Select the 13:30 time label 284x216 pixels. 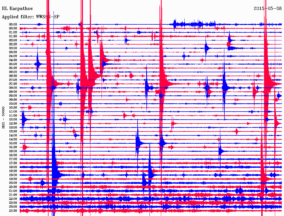coord(13,132)
